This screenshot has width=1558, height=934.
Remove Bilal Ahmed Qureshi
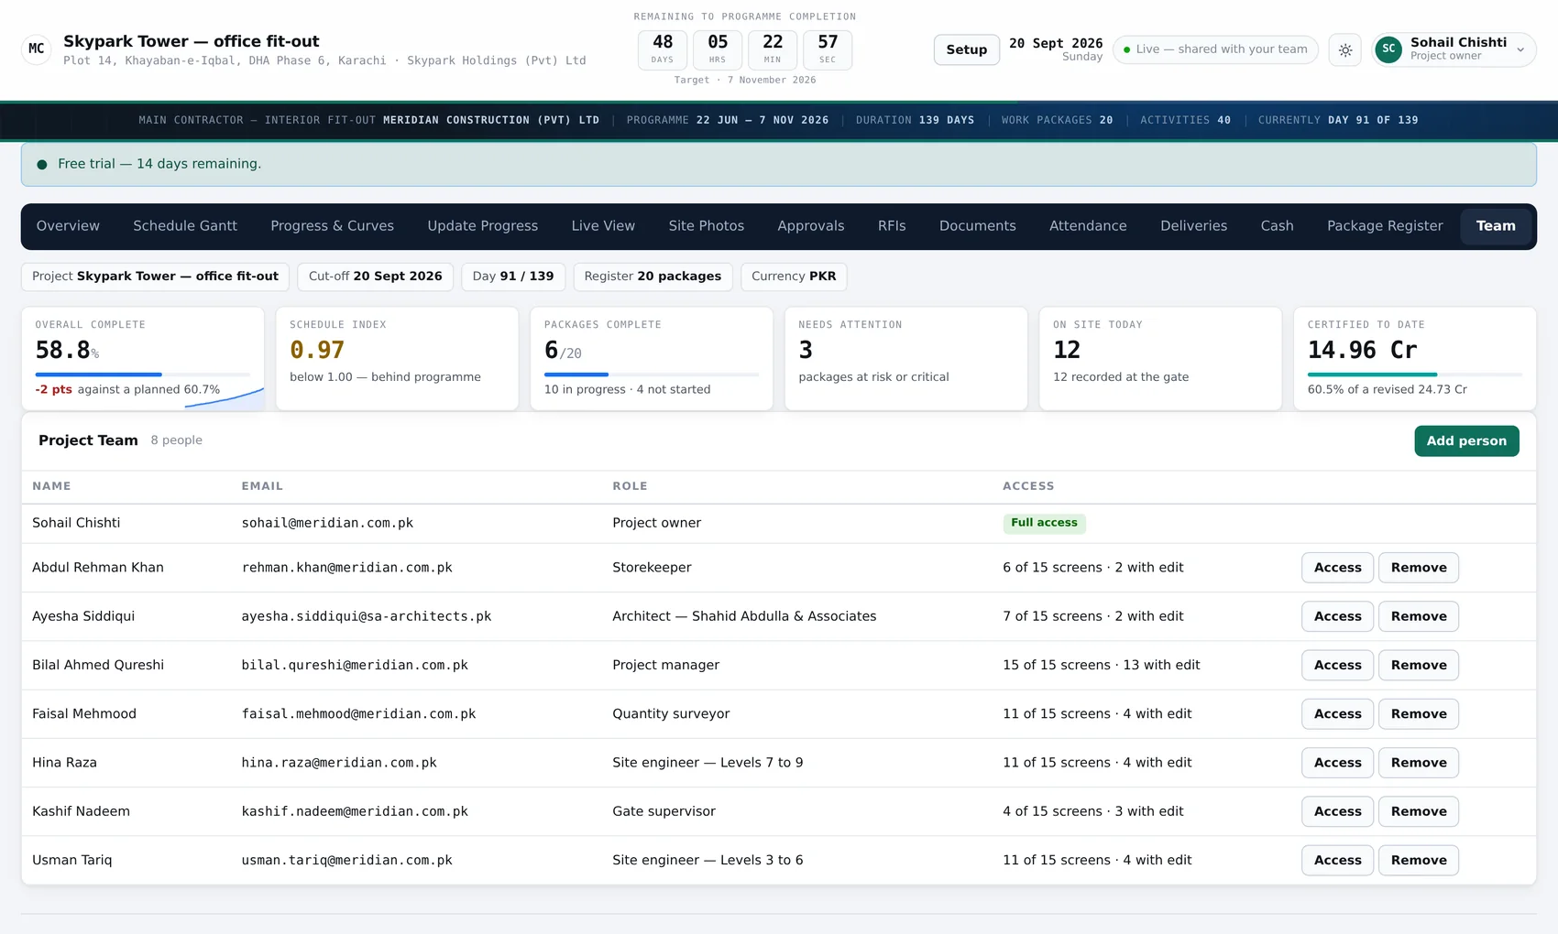1419,665
